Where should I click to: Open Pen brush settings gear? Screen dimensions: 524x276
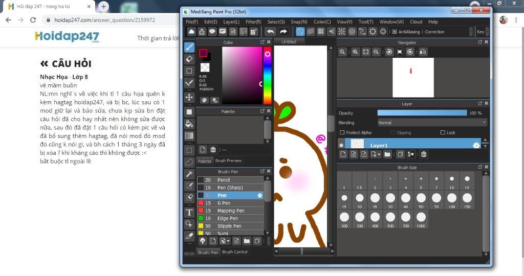(259, 195)
